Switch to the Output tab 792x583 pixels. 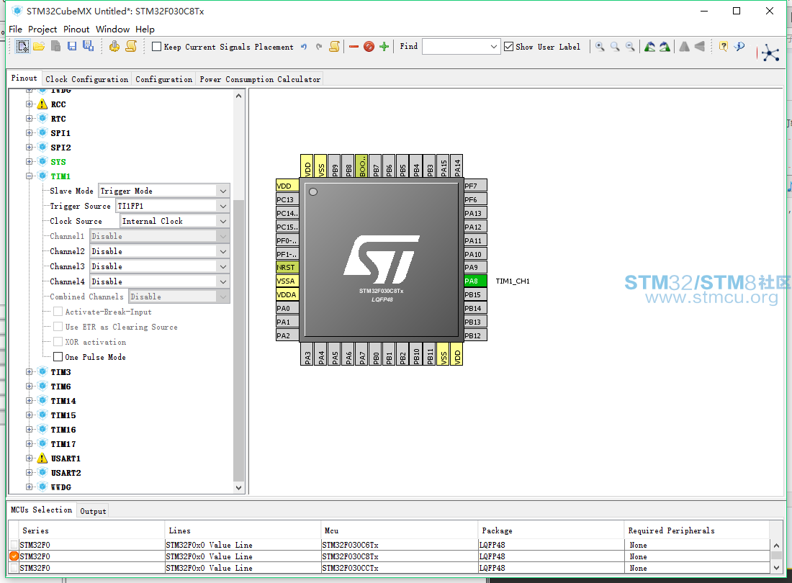coord(93,511)
